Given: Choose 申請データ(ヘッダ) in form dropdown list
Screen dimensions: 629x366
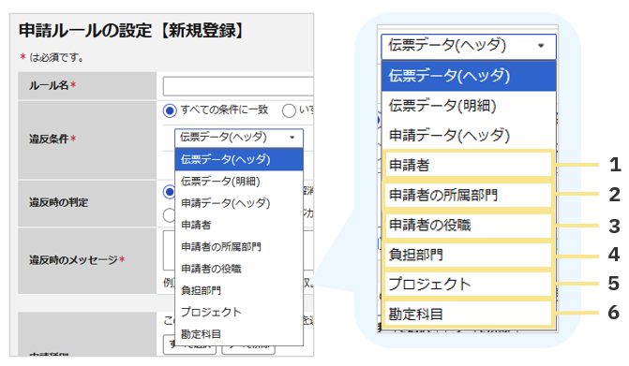Looking at the screenshot, I should tap(239, 203).
